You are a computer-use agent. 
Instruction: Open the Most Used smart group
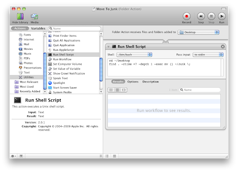pyautogui.click(x=26, y=87)
